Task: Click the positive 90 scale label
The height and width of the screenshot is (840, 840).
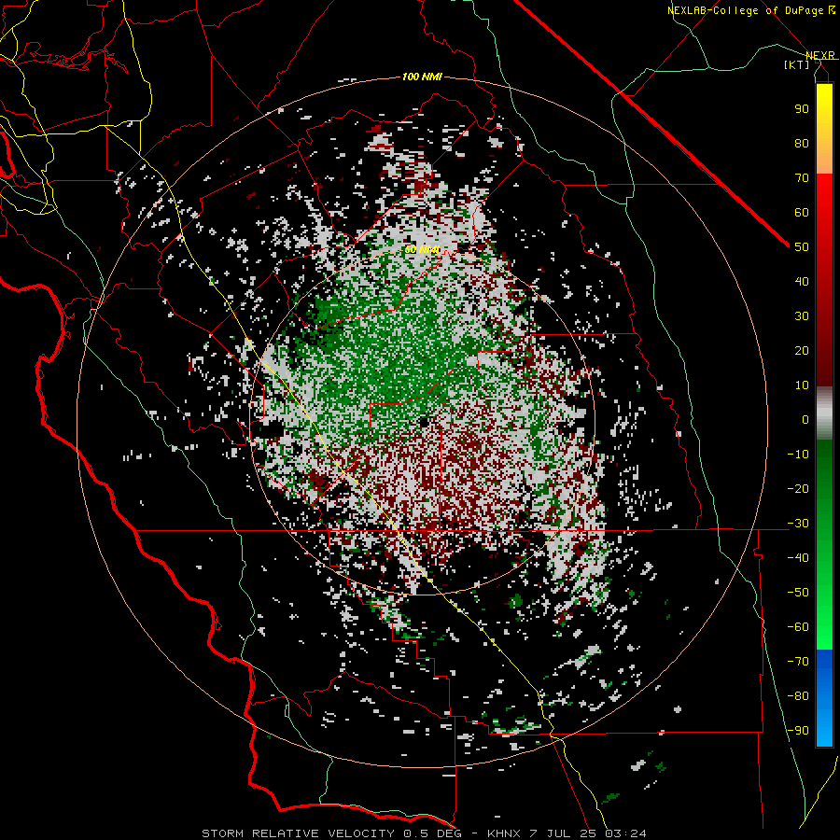Action: click(x=802, y=109)
